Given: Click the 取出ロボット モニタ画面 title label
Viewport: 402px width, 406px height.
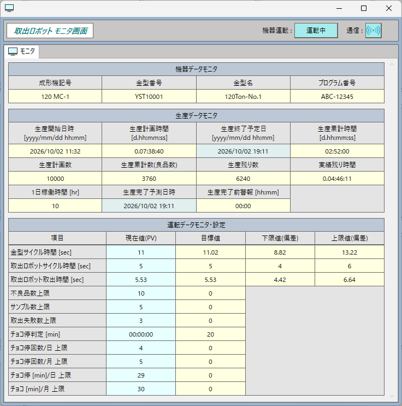Looking at the screenshot, I should (50, 31).
